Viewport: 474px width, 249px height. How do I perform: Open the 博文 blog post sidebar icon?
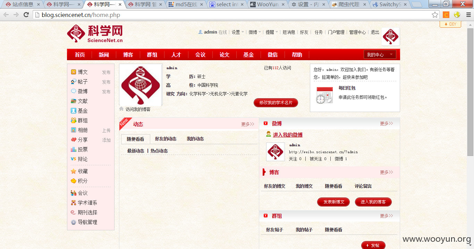pos(74,72)
